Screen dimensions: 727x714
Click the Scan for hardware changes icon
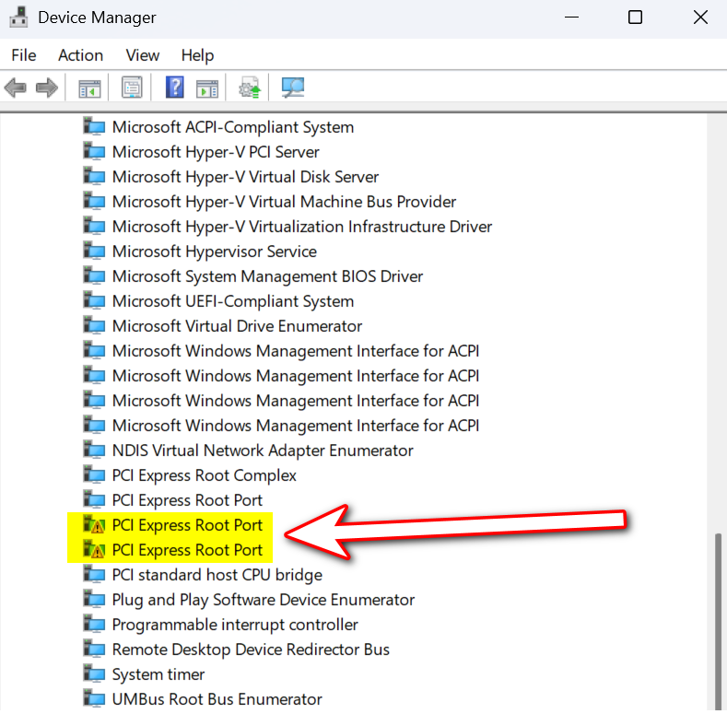tap(293, 88)
